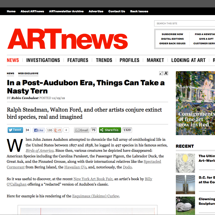Image resolution: width=215 pixels, height=215 pixels.
Task: Open the lightbulb artwork recent thumbnail
Action: [x=185, y=163]
